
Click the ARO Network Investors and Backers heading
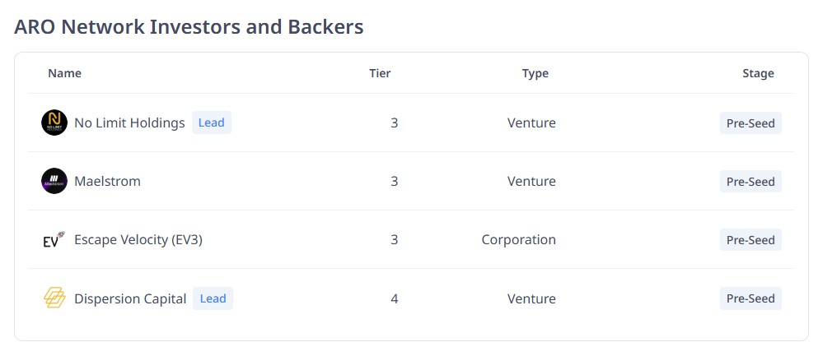(189, 26)
